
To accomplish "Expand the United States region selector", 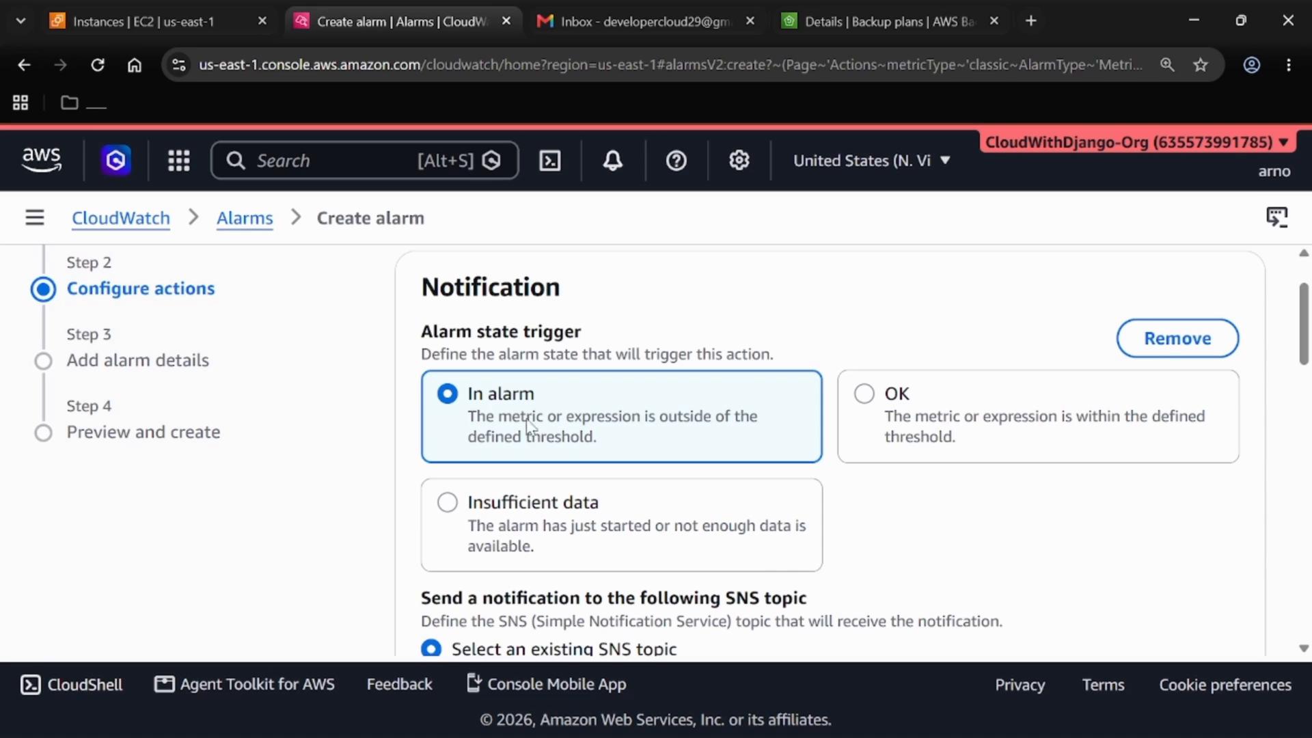I will click(871, 161).
